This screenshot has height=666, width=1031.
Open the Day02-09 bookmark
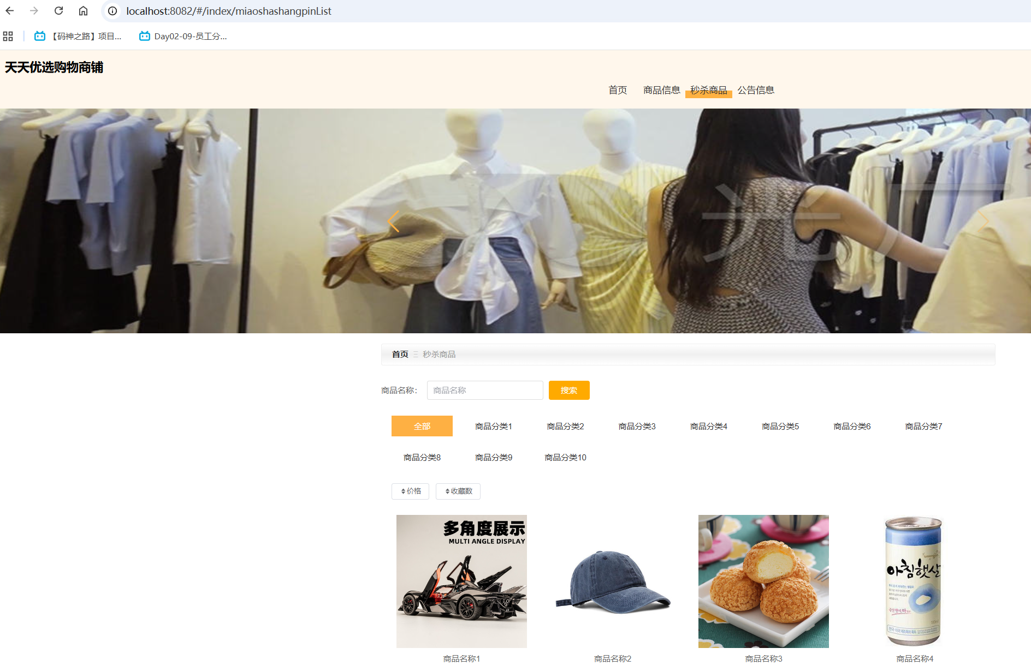coord(183,37)
